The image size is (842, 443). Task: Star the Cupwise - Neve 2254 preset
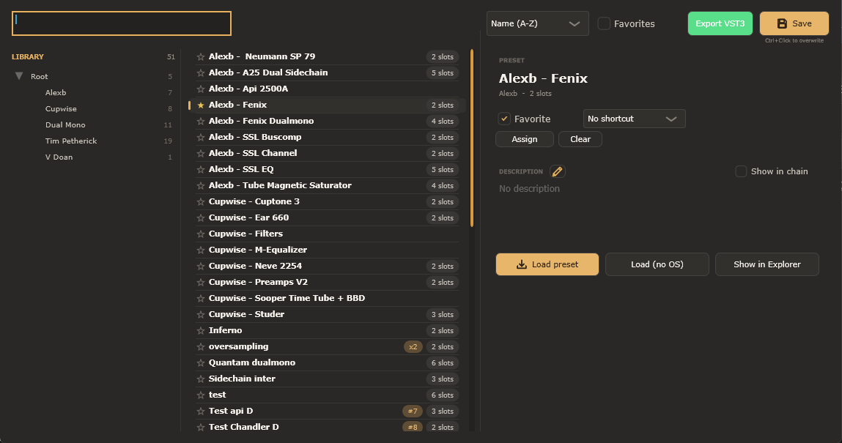coord(201,266)
